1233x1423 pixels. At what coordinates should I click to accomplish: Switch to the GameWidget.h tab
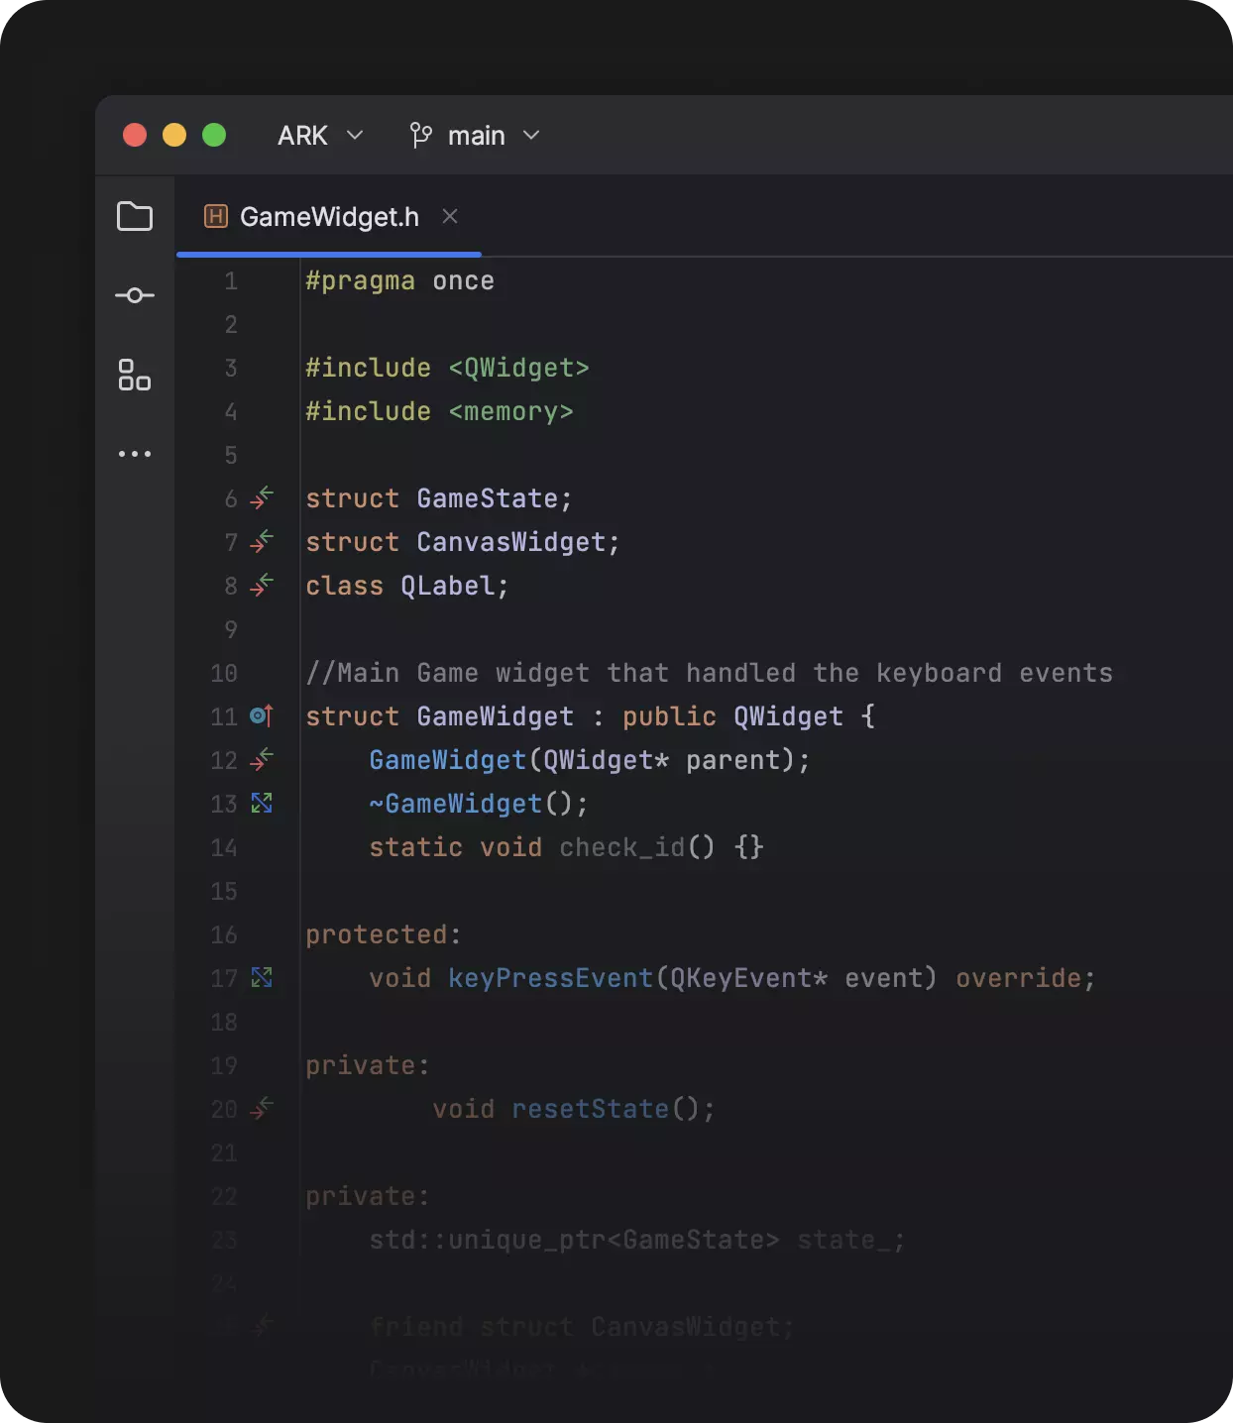coord(328,217)
